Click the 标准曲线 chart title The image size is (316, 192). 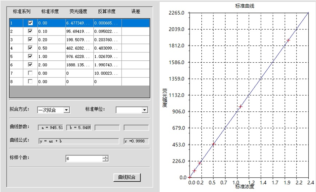(x=245, y=6)
